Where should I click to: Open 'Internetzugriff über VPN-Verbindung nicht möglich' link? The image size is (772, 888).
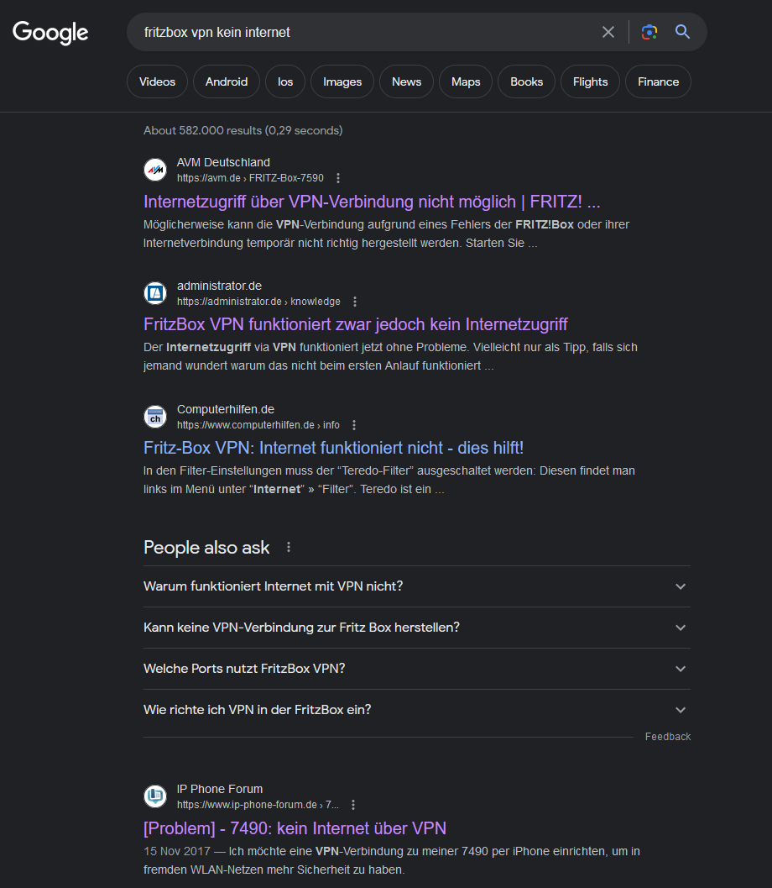pos(372,202)
